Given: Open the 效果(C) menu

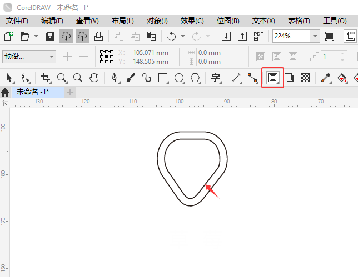Looking at the screenshot, I should (192, 21).
